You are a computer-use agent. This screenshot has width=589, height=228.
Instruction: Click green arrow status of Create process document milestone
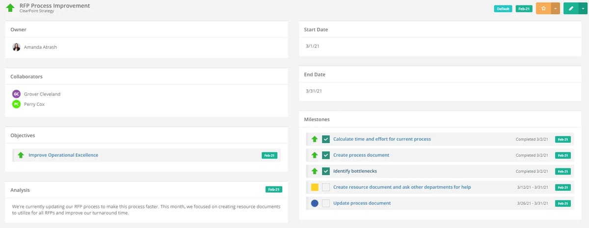point(315,155)
